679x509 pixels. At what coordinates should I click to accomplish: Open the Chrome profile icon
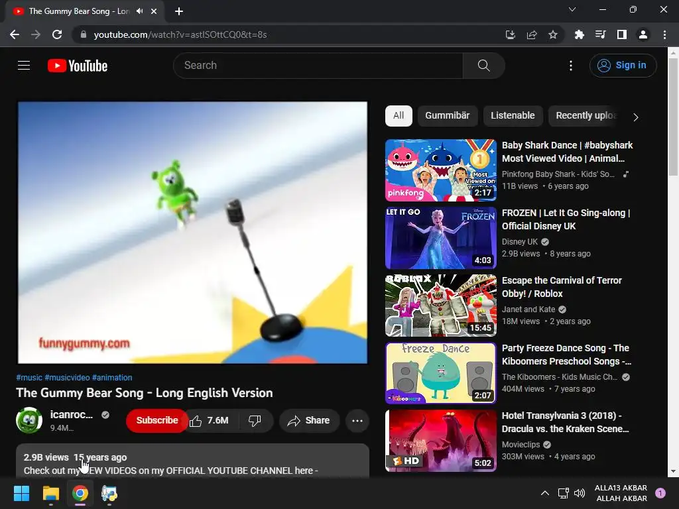pyautogui.click(x=643, y=34)
